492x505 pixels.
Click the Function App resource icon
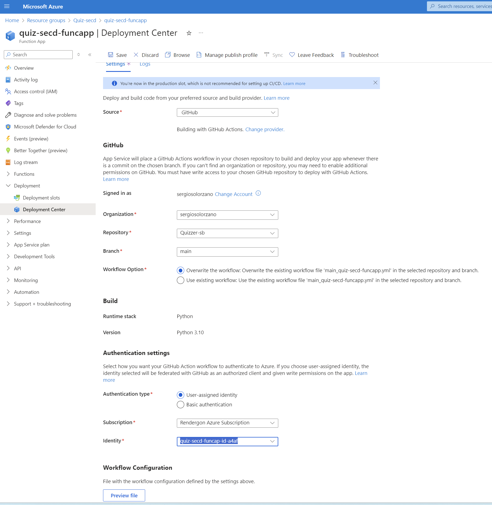click(10, 36)
